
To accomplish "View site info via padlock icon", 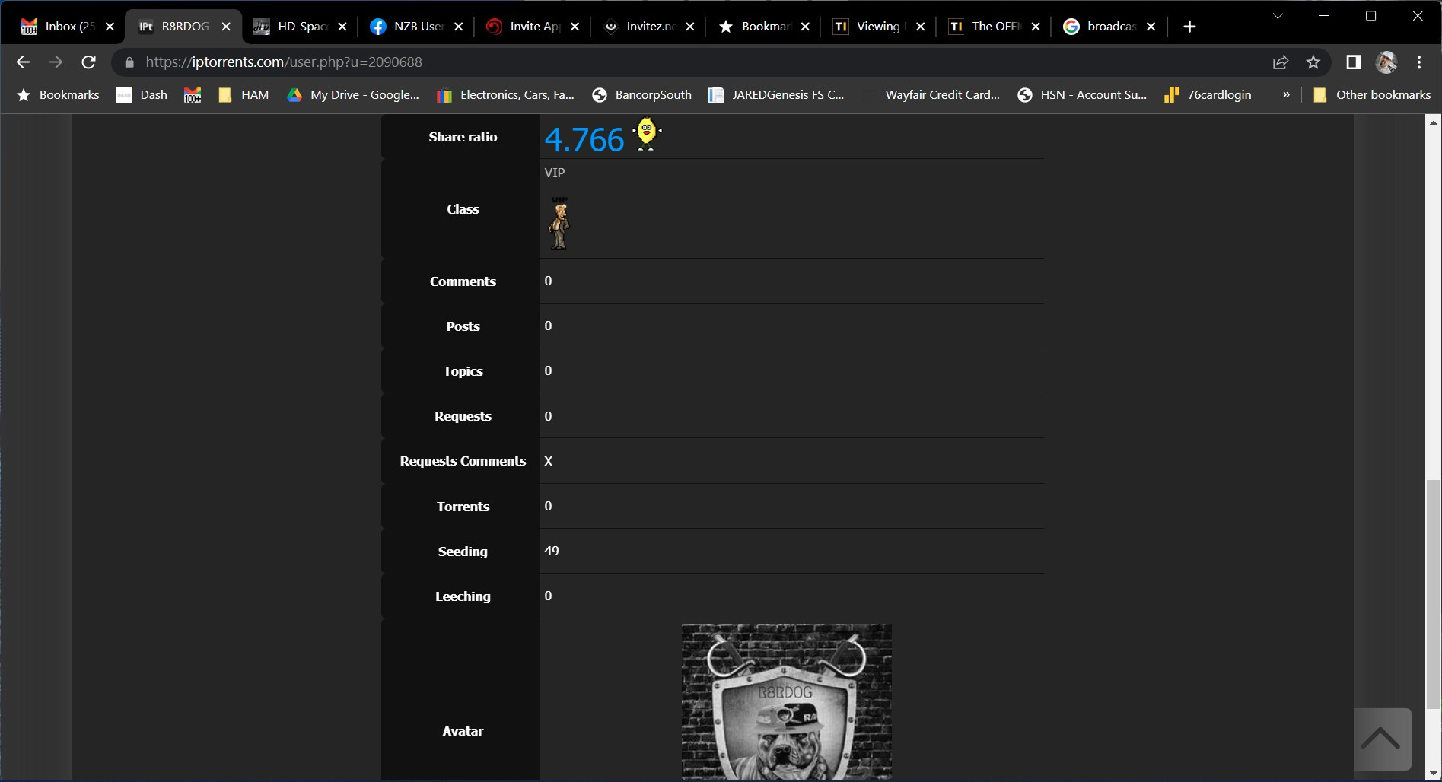I will pos(129,62).
